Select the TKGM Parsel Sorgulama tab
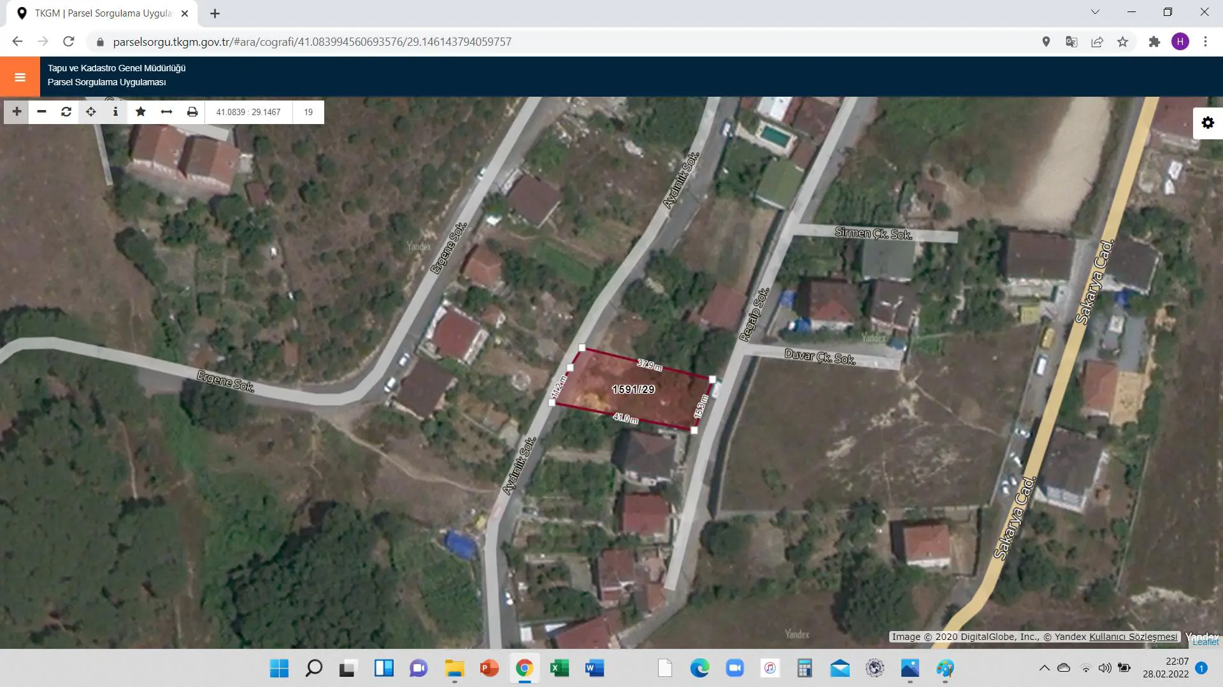Screen dimensions: 1223x687 pyautogui.click(x=102, y=13)
